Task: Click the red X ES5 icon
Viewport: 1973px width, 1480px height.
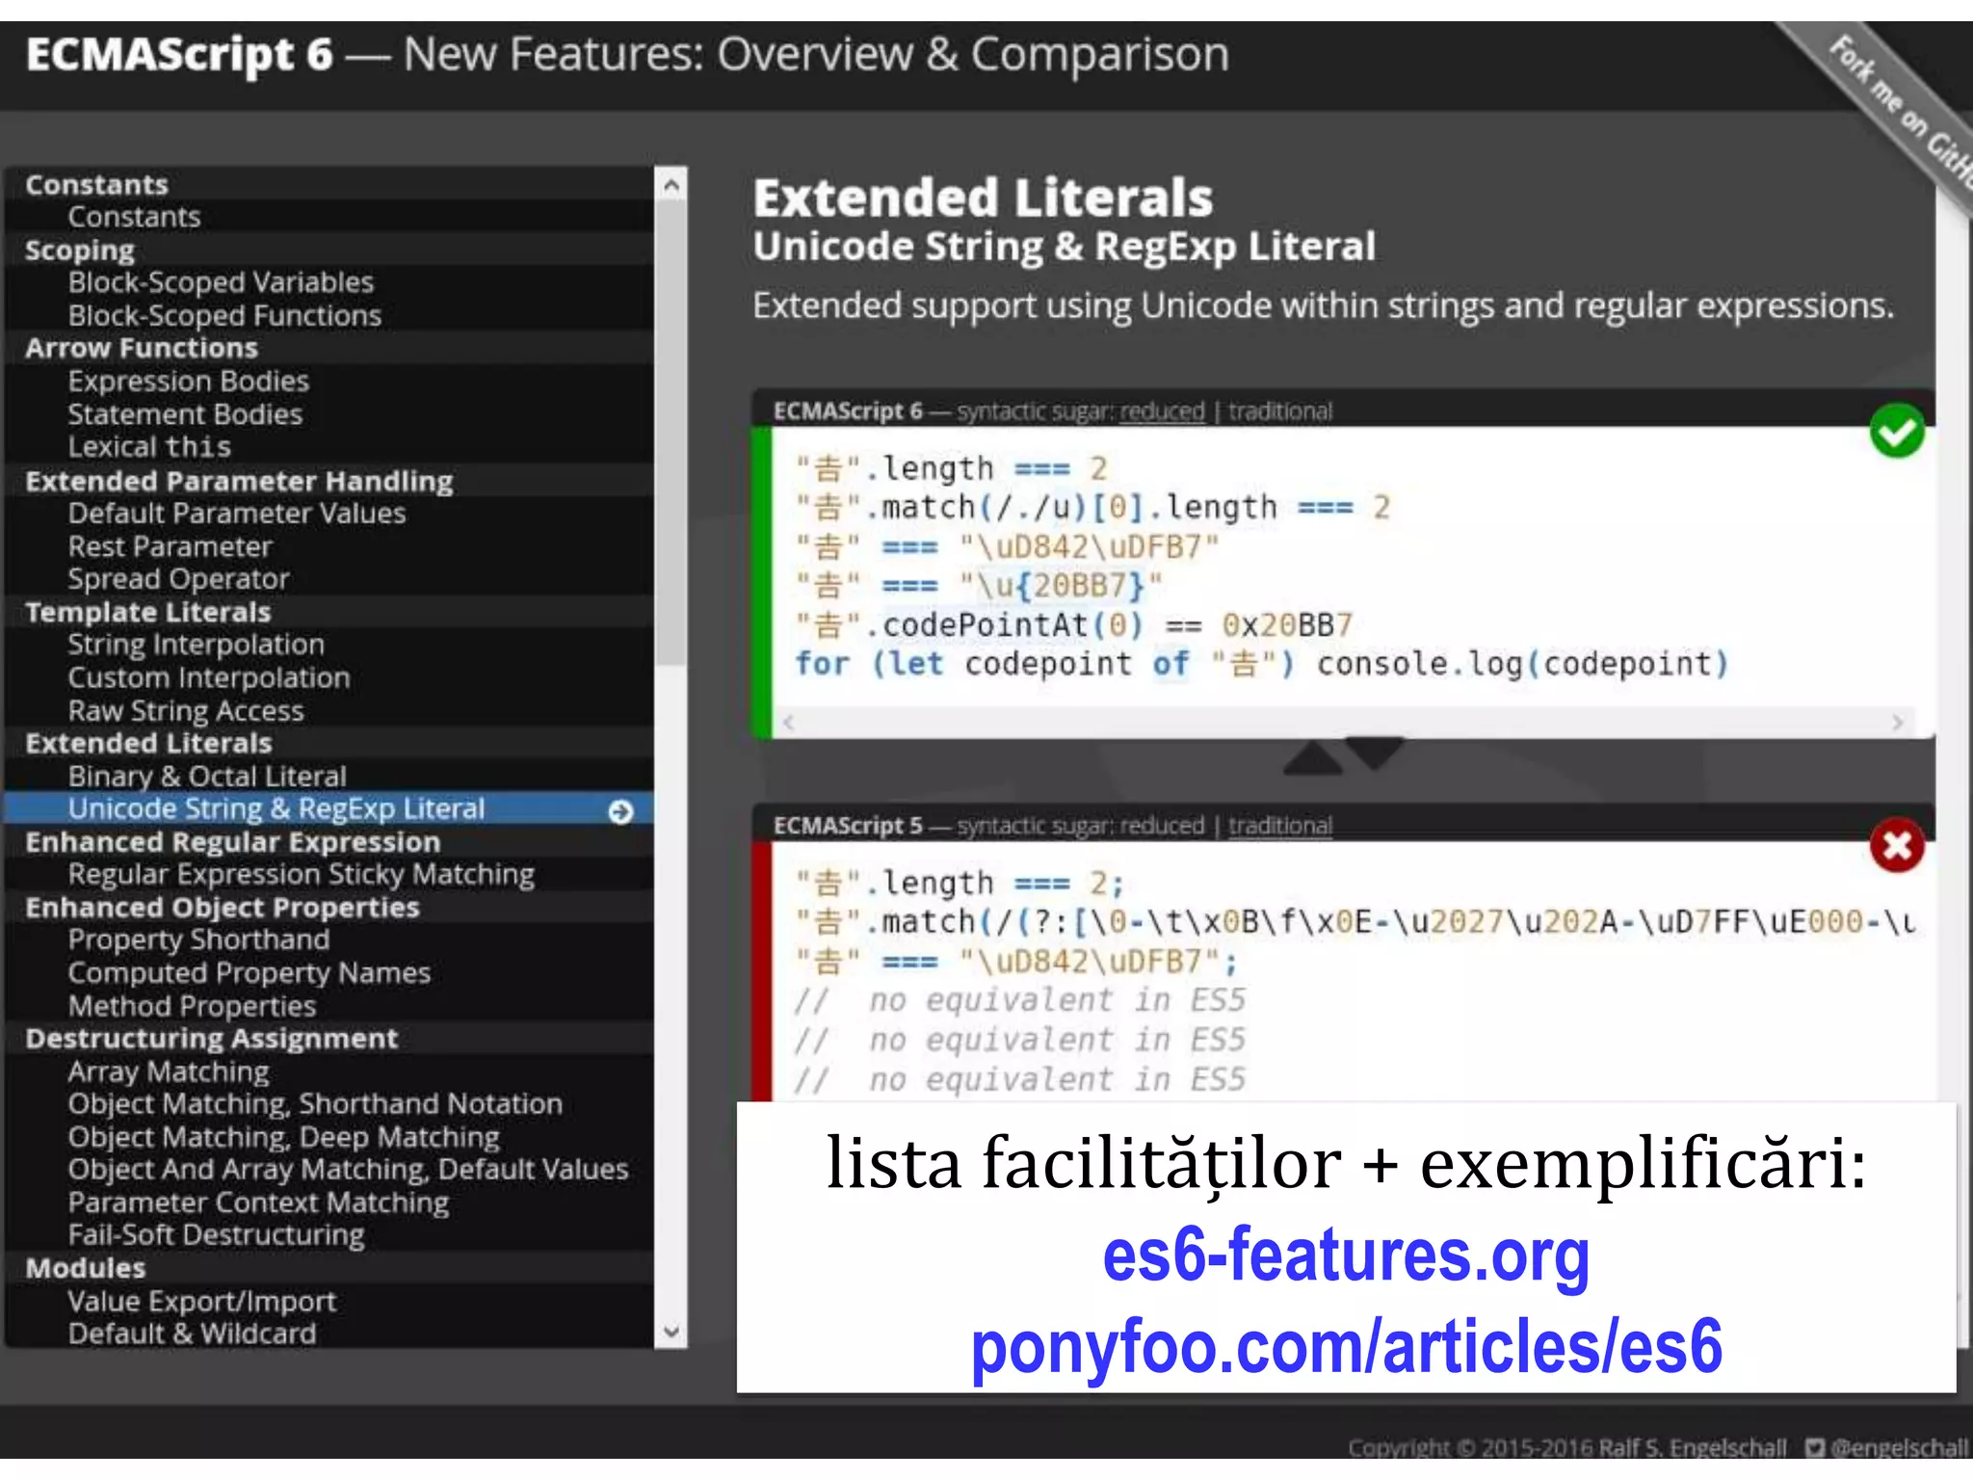Action: (x=1896, y=847)
